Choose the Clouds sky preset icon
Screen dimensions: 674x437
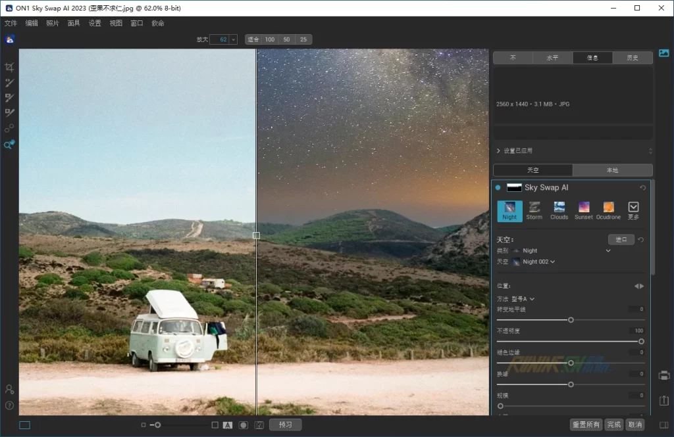[559, 210]
